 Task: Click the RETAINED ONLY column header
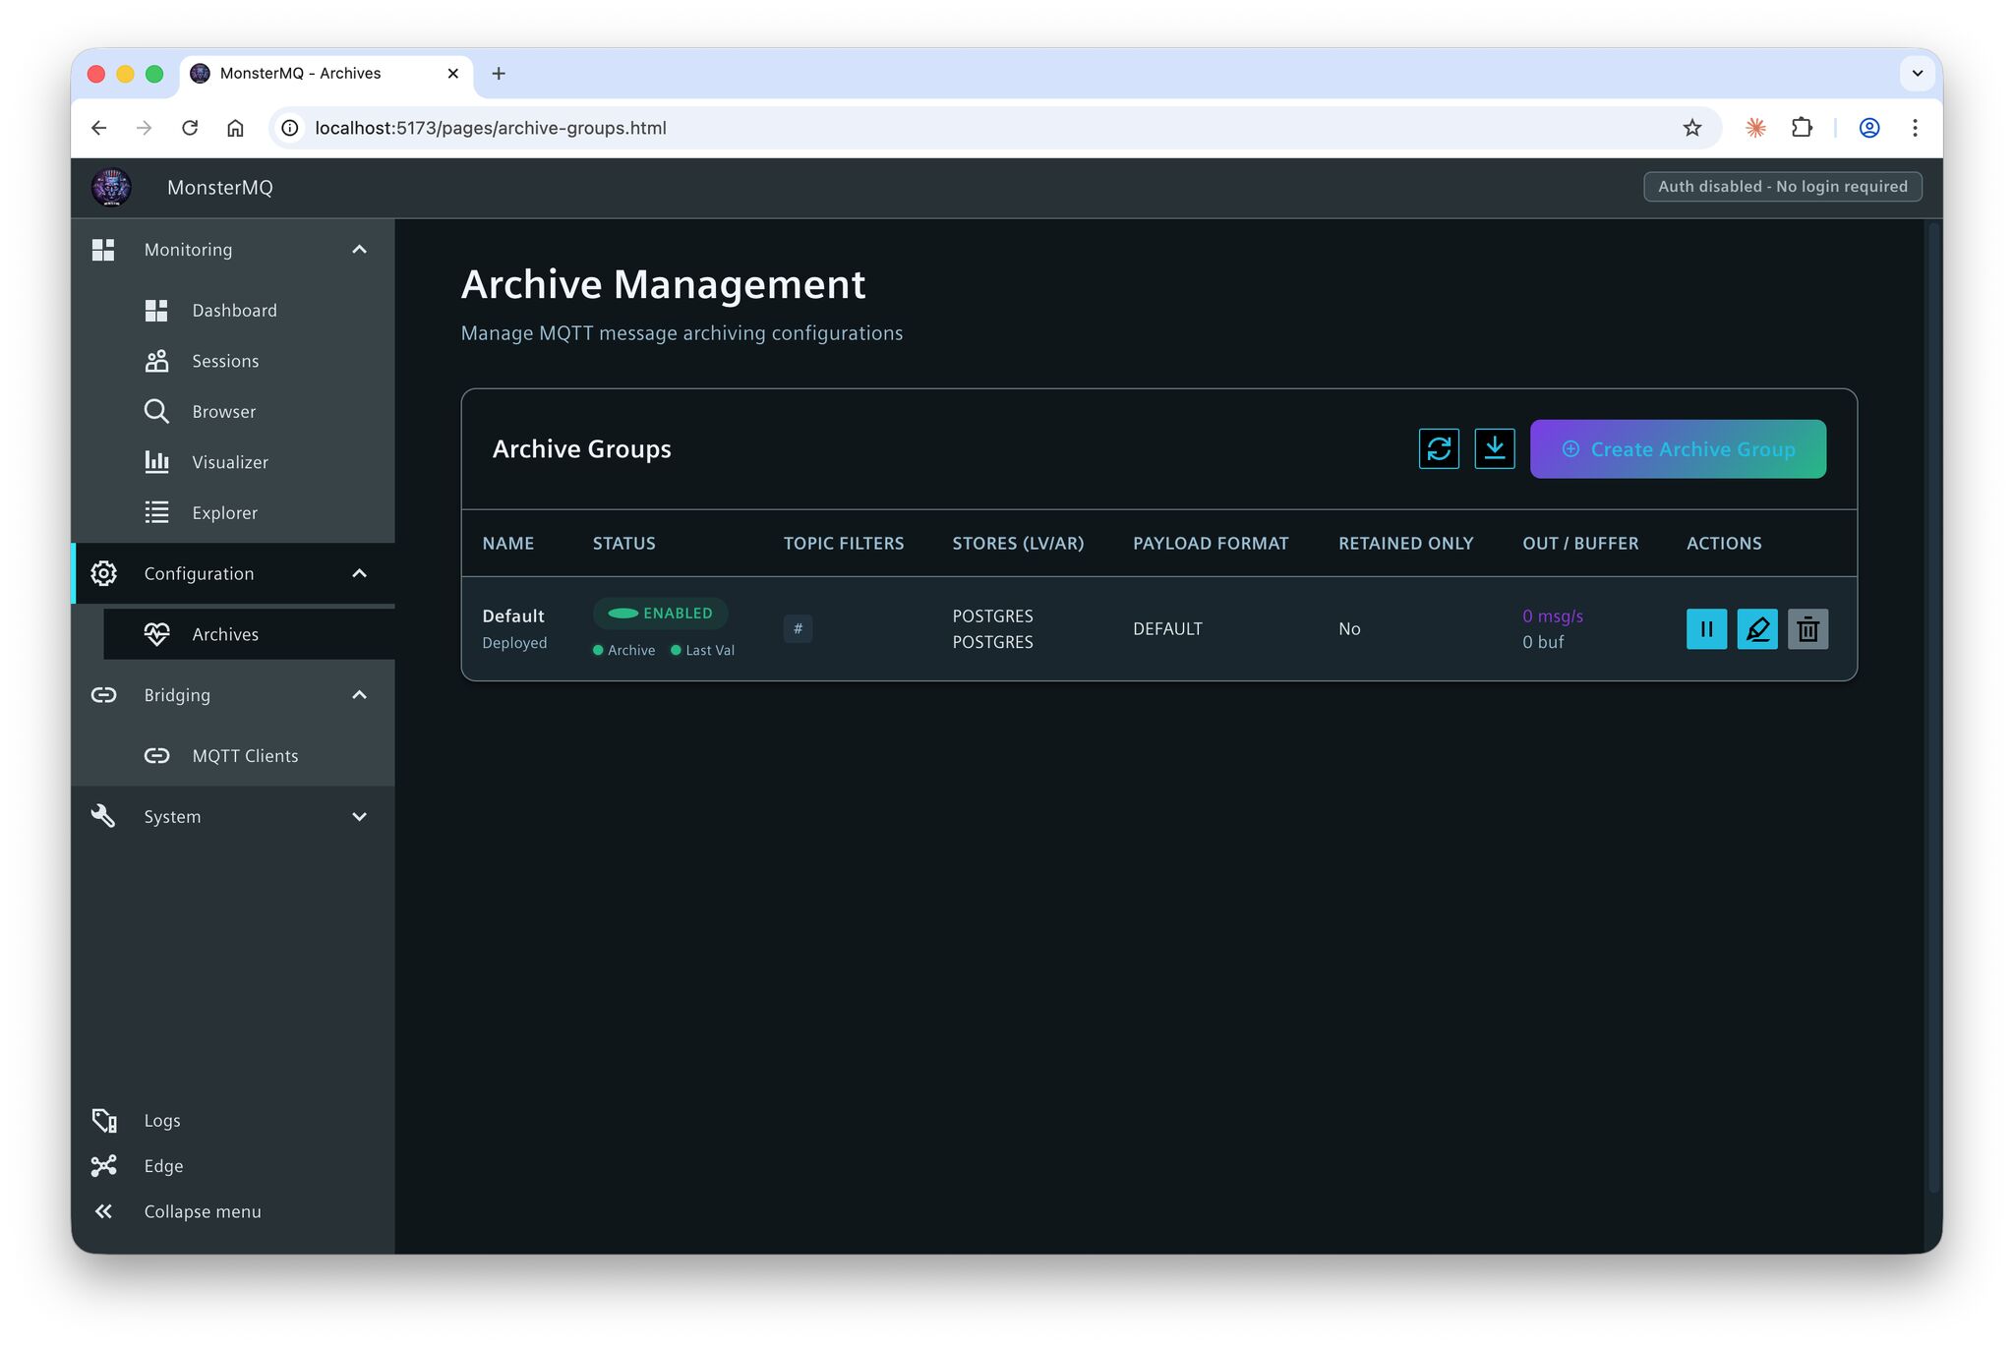click(1405, 543)
